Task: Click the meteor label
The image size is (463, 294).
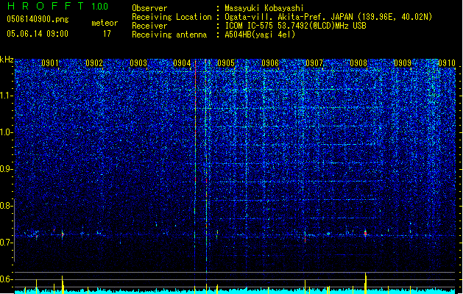Action: pos(105,23)
